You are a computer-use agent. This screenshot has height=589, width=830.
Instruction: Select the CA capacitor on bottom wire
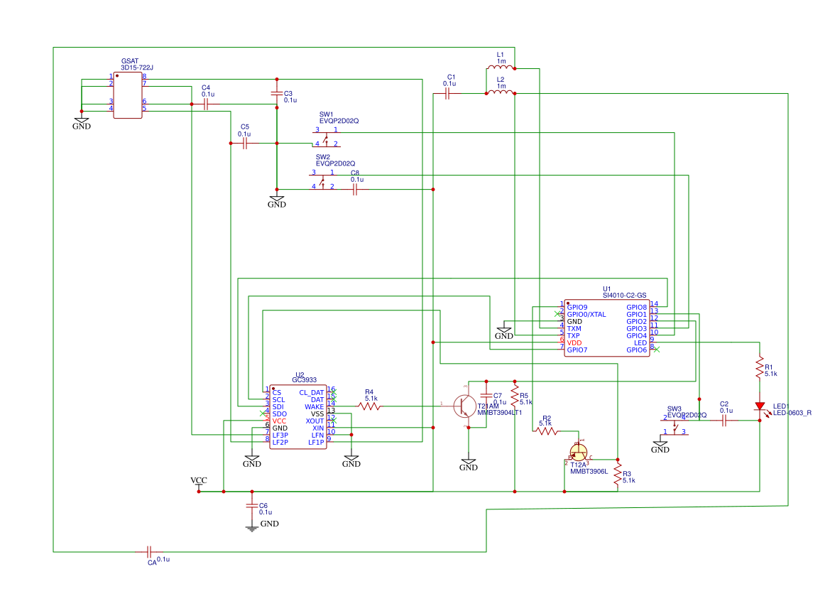(x=149, y=552)
